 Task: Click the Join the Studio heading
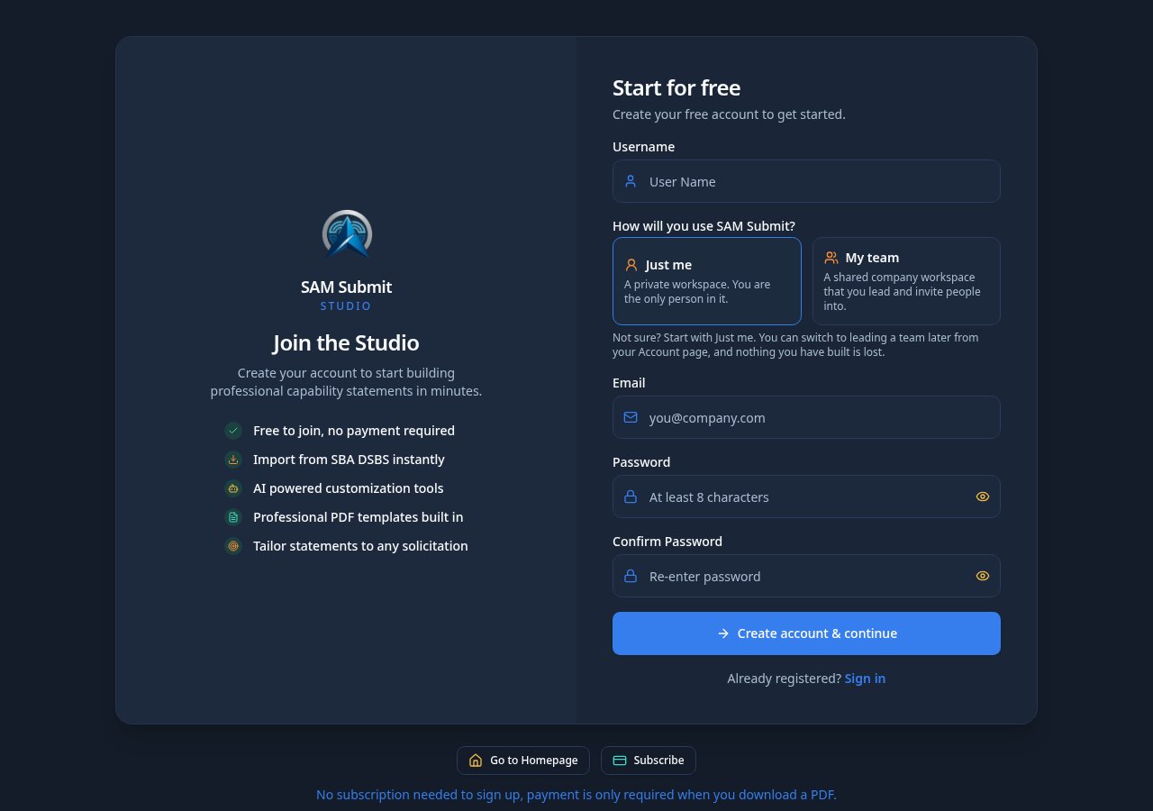(346, 342)
